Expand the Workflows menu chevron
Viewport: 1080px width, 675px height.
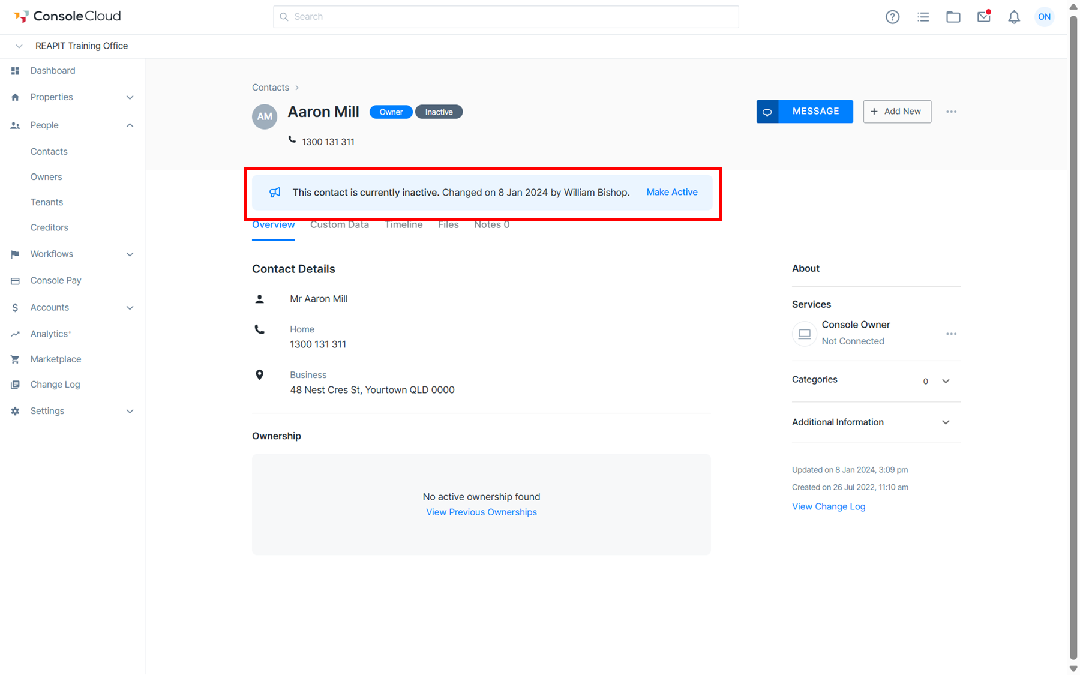130,254
